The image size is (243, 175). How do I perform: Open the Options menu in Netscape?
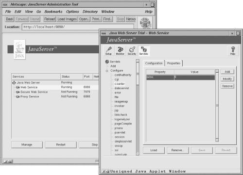pyautogui.click(x=72, y=12)
